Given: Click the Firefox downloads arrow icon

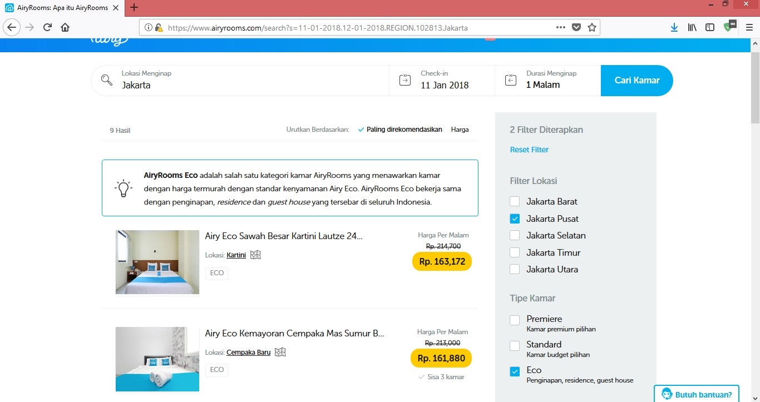Looking at the screenshot, I should coord(674,27).
